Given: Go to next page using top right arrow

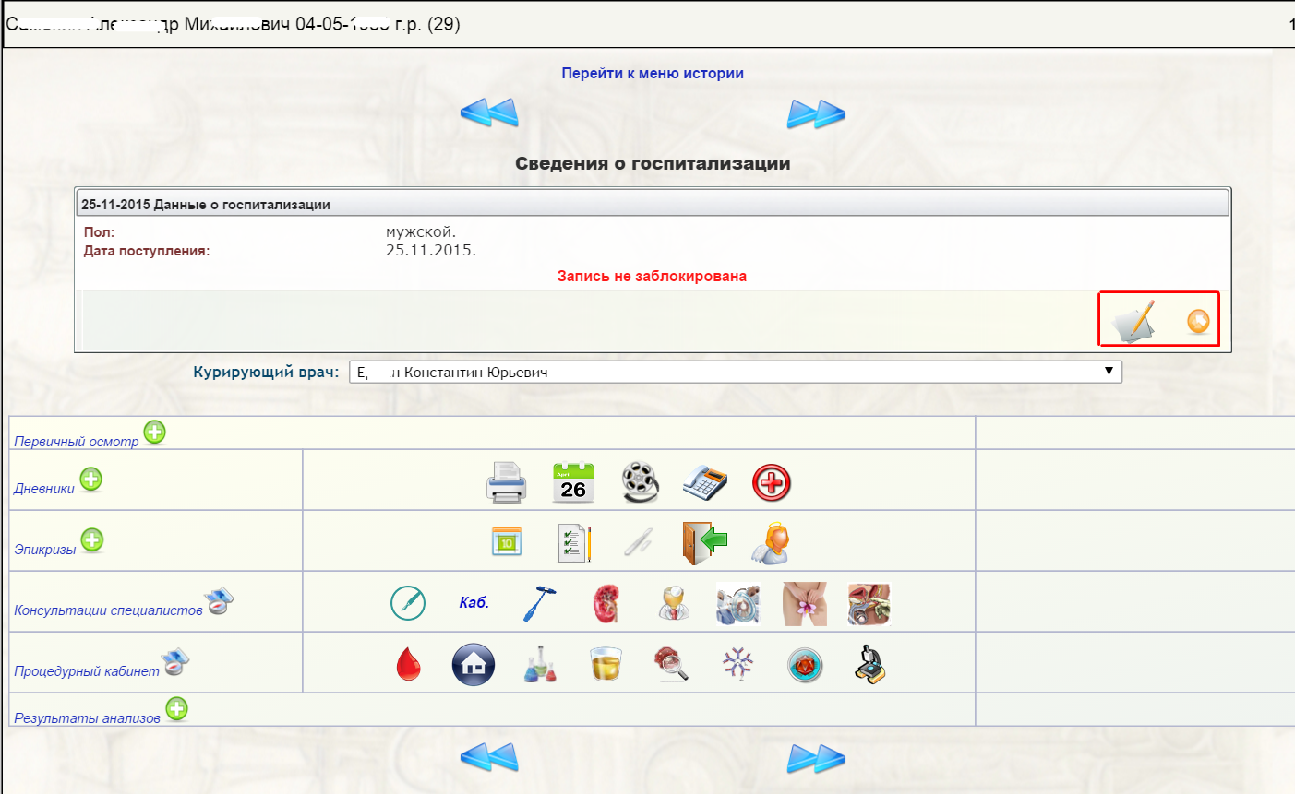Looking at the screenshot, I should pos(816,113).
